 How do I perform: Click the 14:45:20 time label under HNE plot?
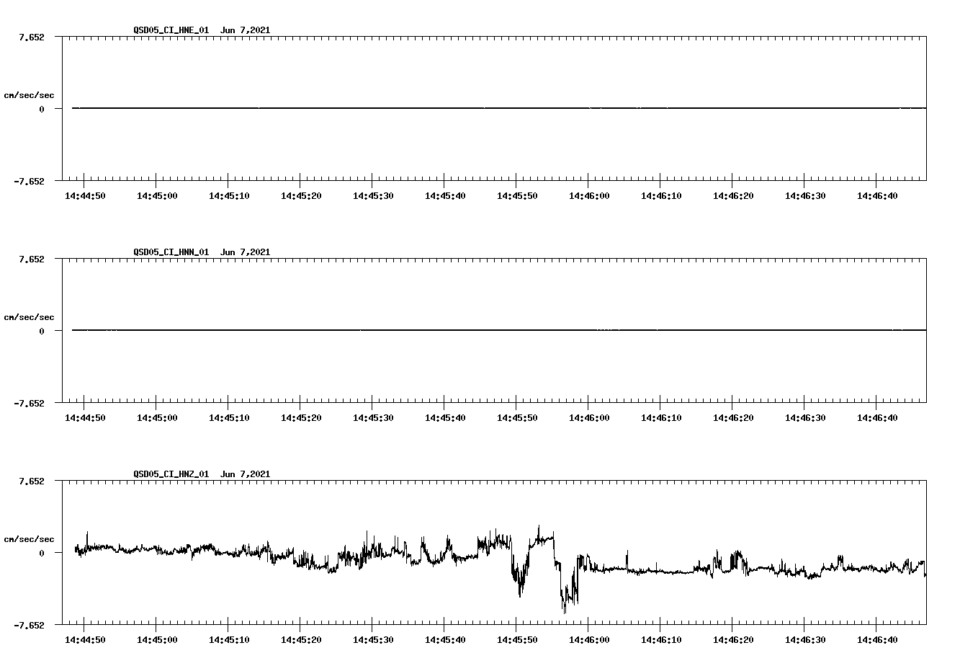[301, 196]
